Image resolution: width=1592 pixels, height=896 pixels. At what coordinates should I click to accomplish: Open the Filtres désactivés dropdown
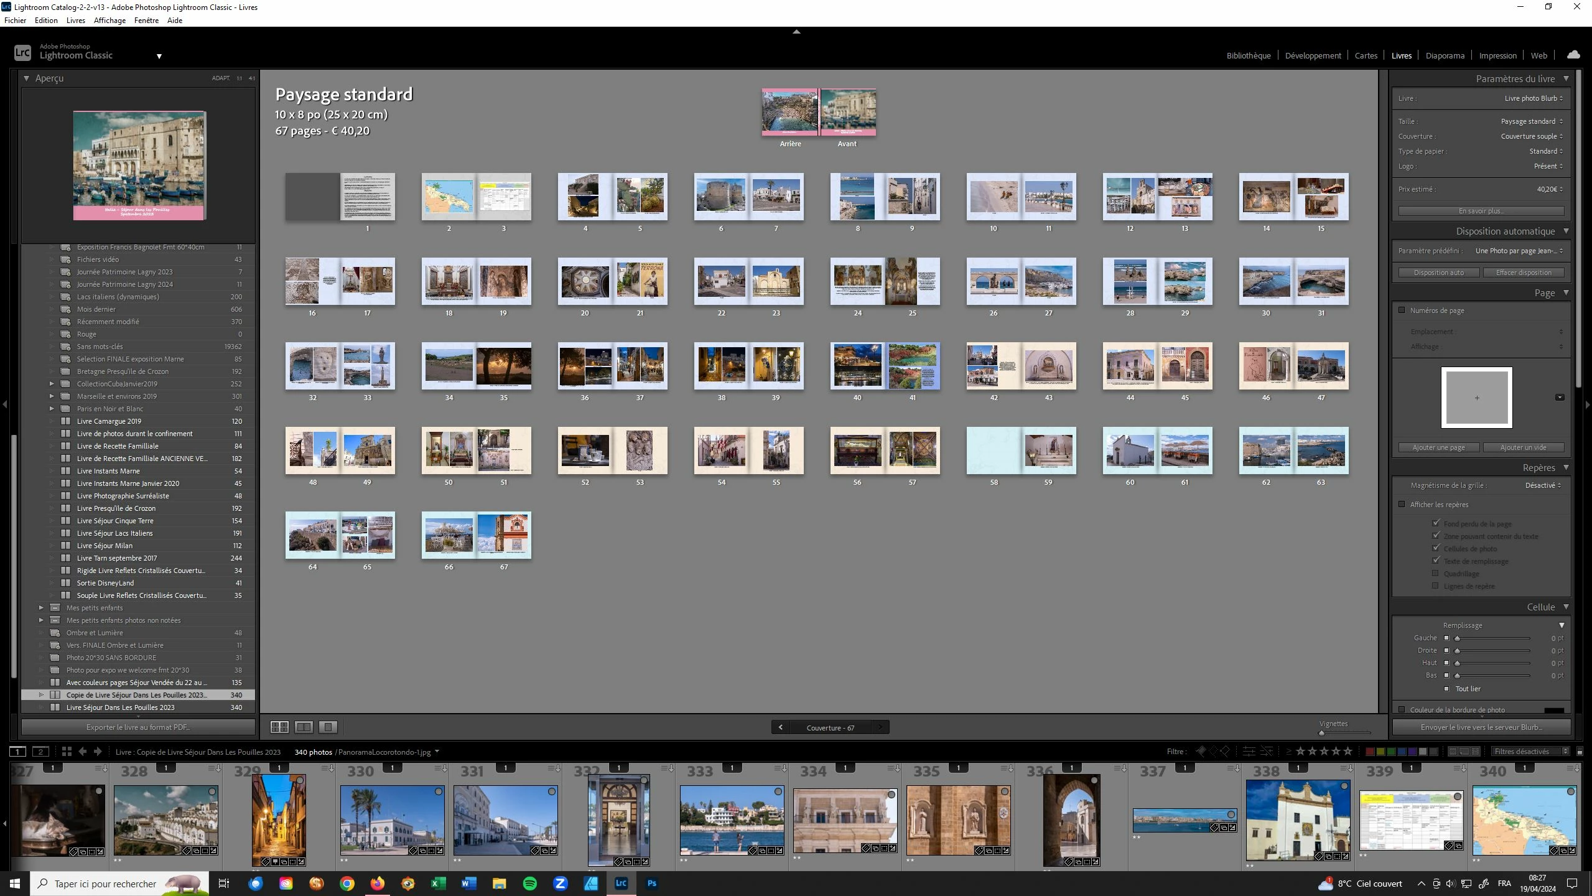pos(1529,752)
